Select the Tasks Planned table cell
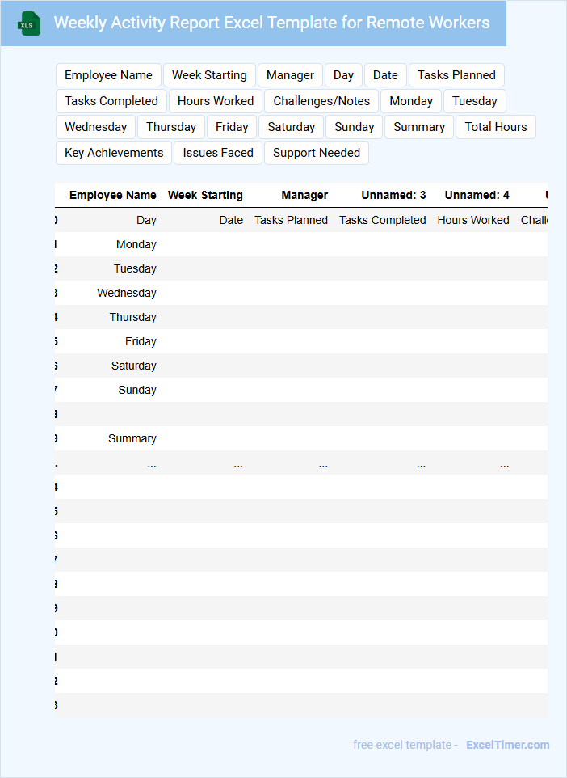567x778 pixels. [x=292, y=220]
